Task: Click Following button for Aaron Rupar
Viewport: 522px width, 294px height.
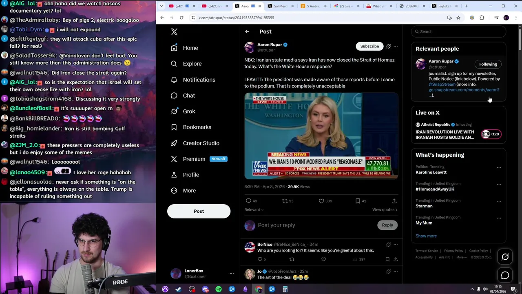Action: click(x=488, y=64)
